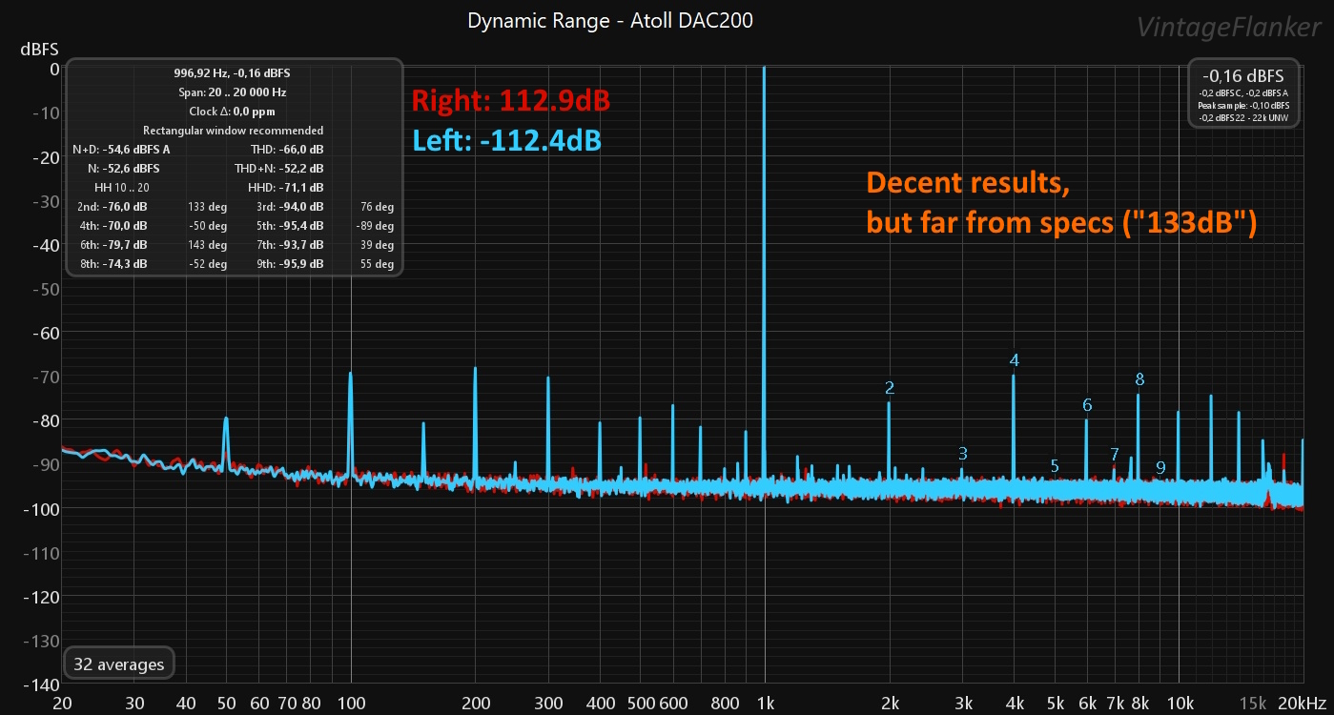Click the "Clock Δ: 0,0 ppm" line
The width and height of the screenshot is (1334, 715).
pos(233,112)
